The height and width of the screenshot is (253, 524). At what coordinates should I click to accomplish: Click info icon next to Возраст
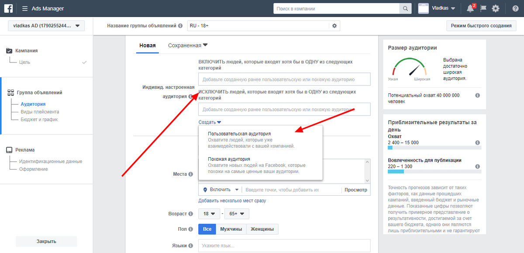[190, 214]
